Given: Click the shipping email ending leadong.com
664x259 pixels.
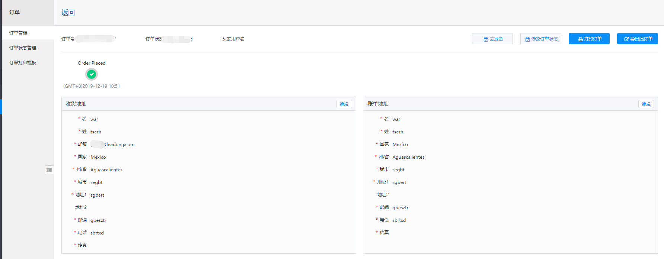Looking at the screenshot, I should (113, 145).
